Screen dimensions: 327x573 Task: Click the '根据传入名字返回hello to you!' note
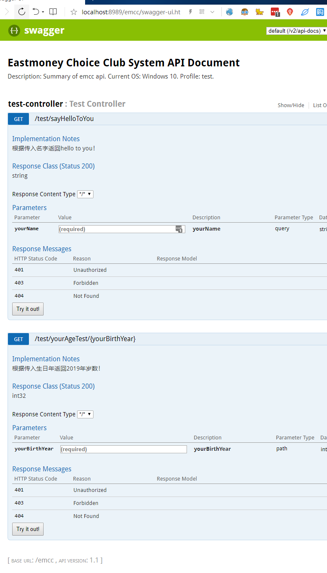click(54, 148)
